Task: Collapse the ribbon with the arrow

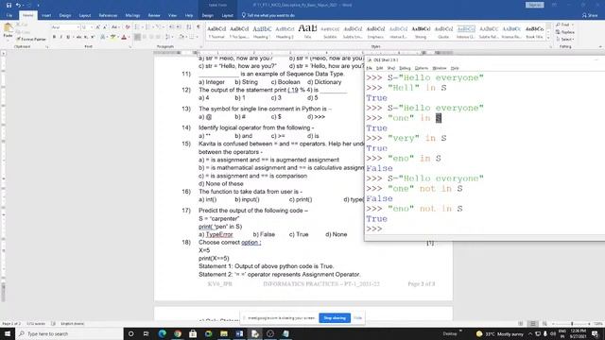Action: [x=600, y=46]
